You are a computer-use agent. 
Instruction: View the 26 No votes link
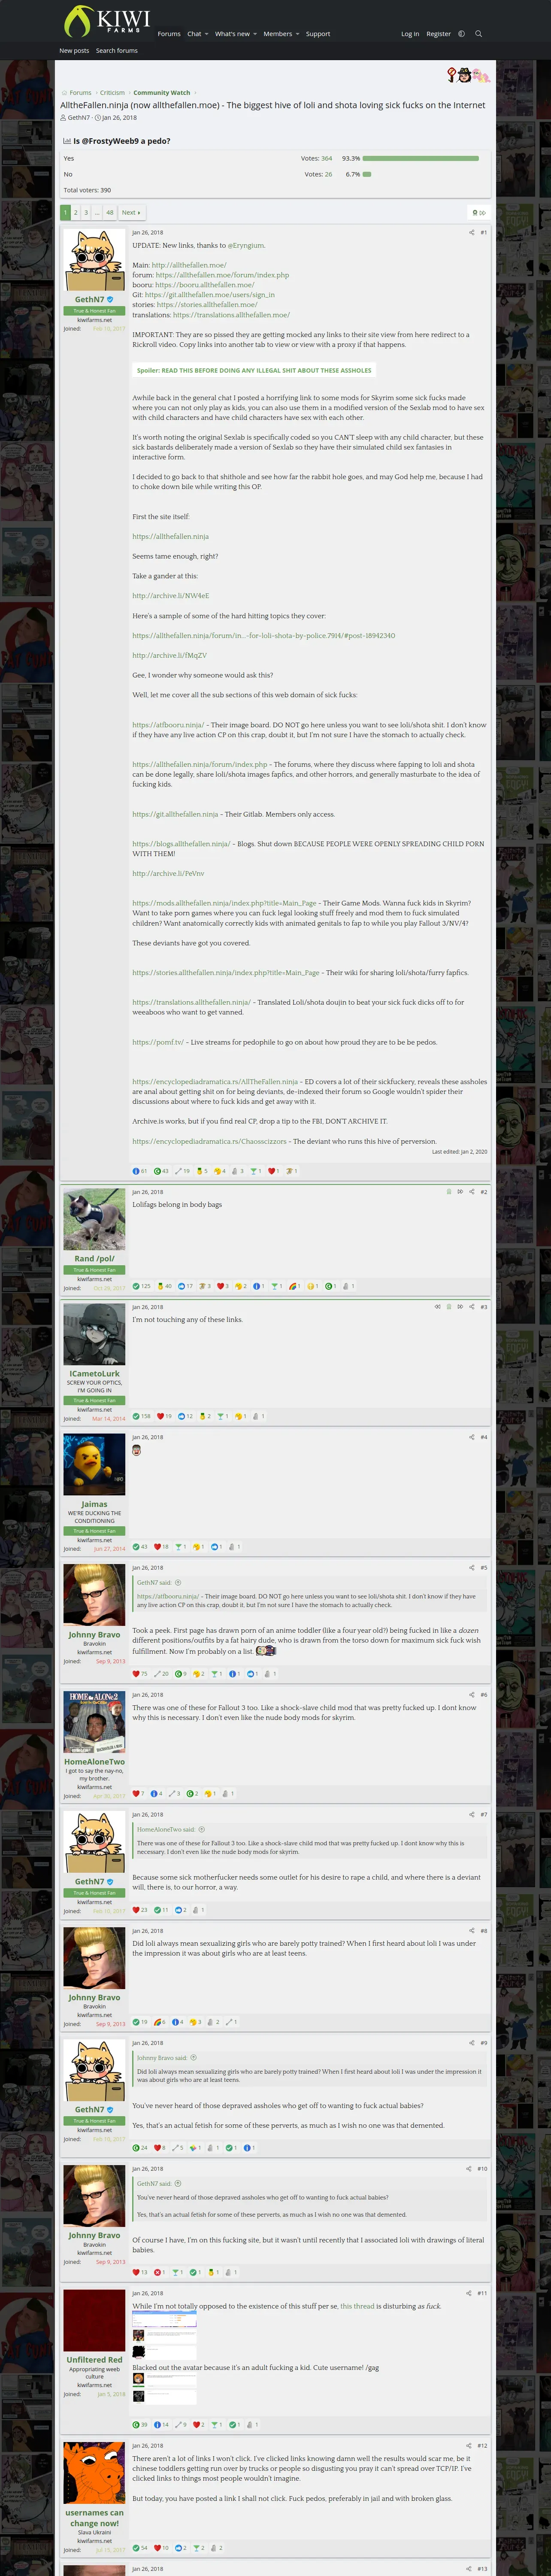pyautogui.click(x=328, y=174)
